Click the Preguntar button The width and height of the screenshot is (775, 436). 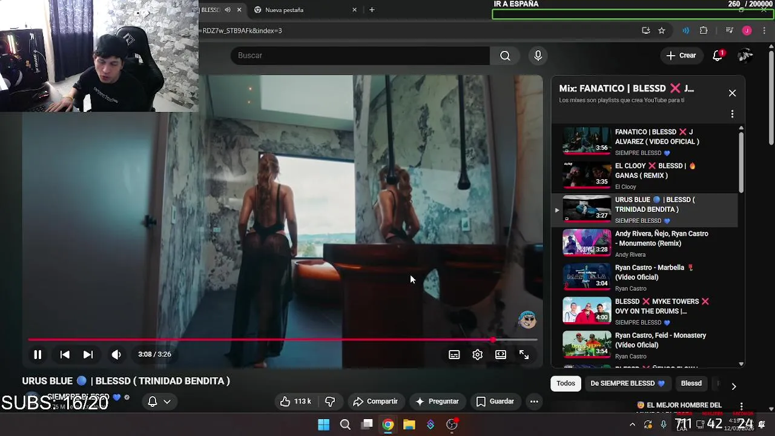click(x=437, y=401)
